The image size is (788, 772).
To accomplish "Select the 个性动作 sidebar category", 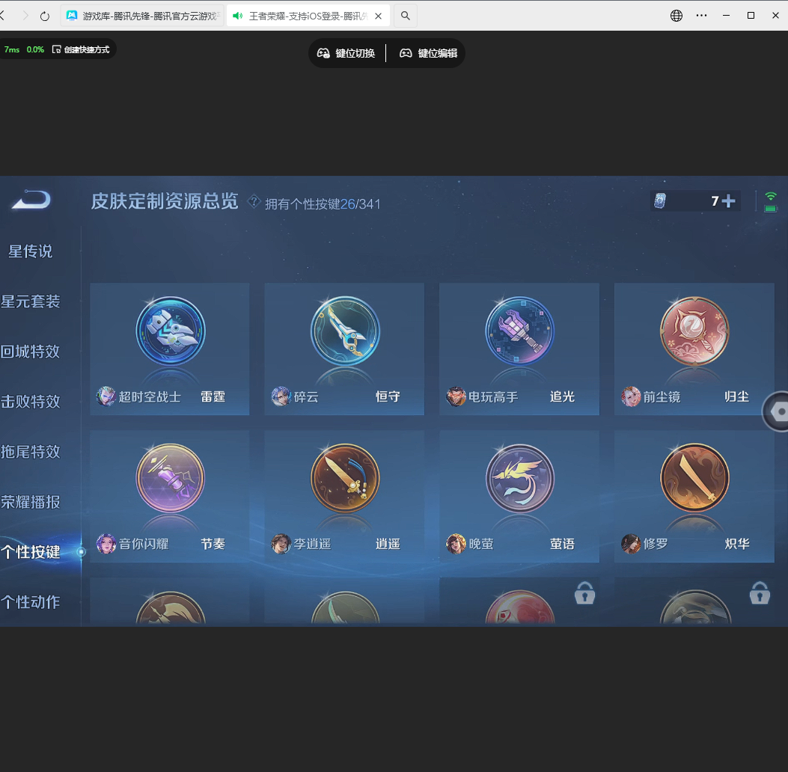I will (x=30, y=602).
